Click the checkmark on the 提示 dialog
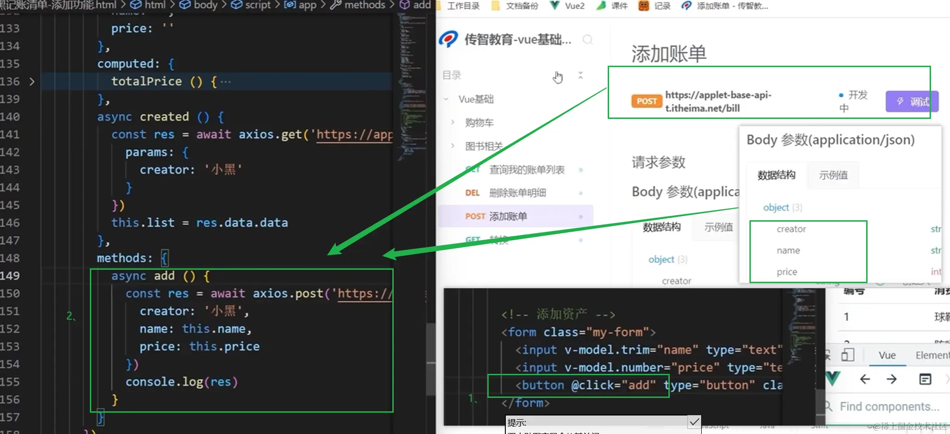The width and height of the screenshot is (950, 434). (694, 422)
